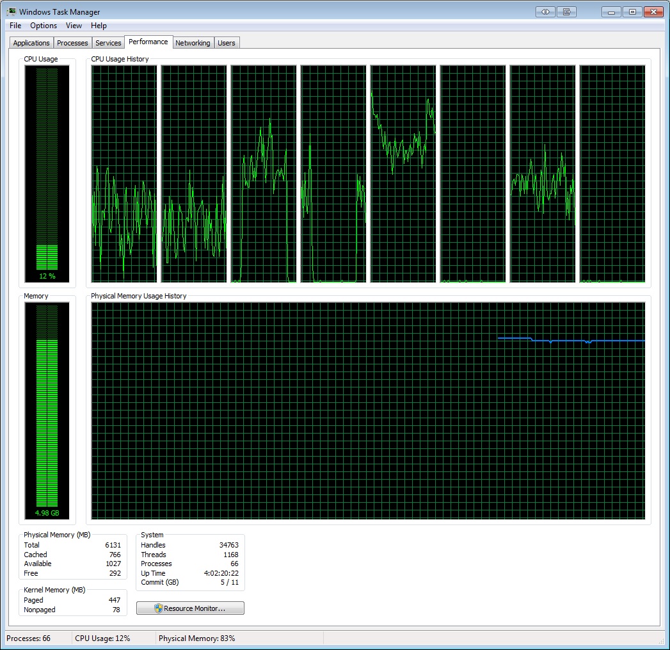Click the Total physical memory value 6131

click(113, 545)
